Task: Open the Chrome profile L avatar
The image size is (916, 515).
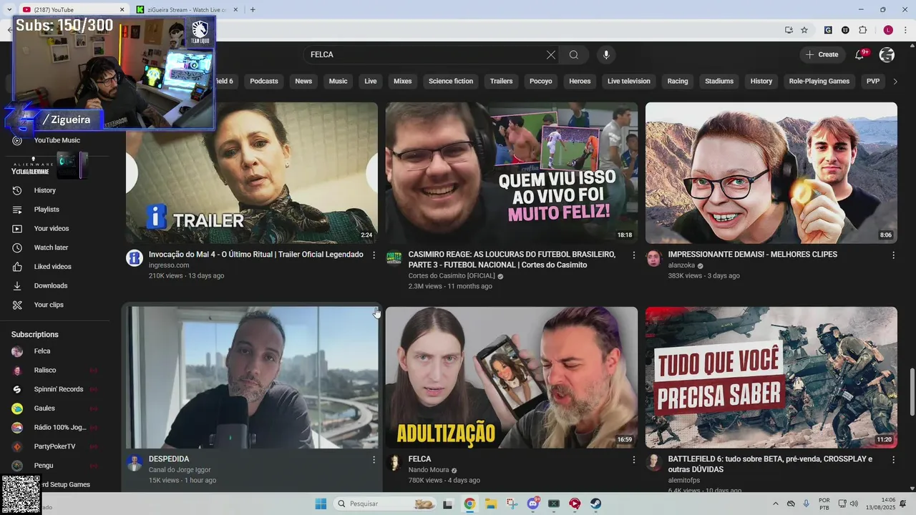Action: click(888, 30)
